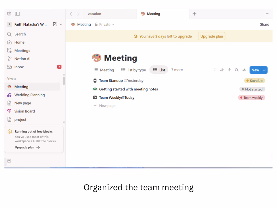
Task: Select the Meeting page in Private section
Action: click(32, 87)
